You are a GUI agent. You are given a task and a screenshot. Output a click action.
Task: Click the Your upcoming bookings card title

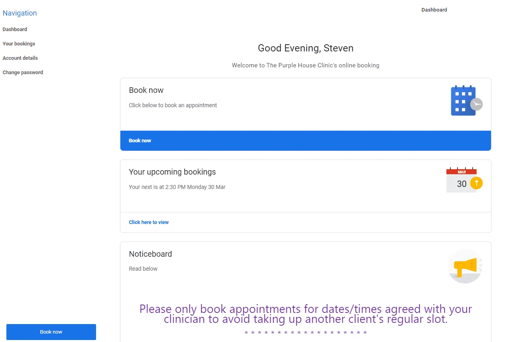pyautogui.click(x=172, y=172)
